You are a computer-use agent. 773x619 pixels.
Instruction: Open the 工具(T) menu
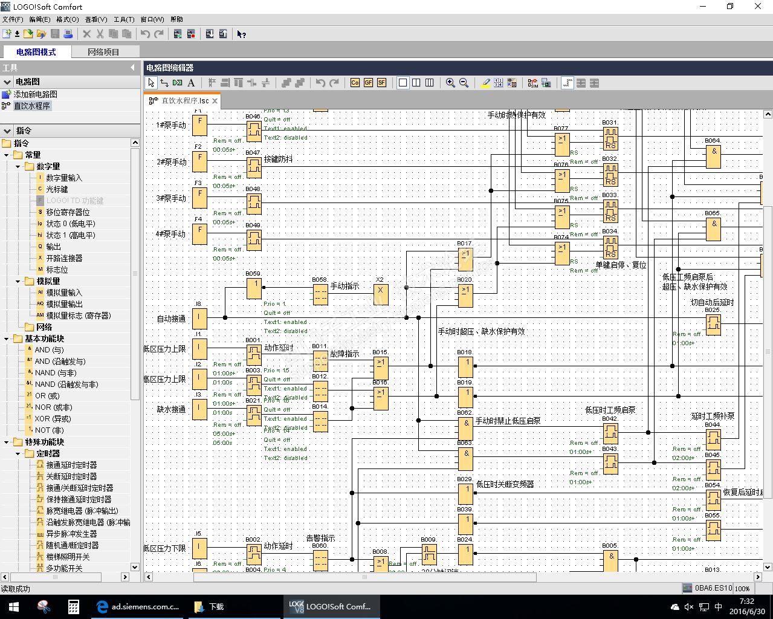tap(124, 19)
